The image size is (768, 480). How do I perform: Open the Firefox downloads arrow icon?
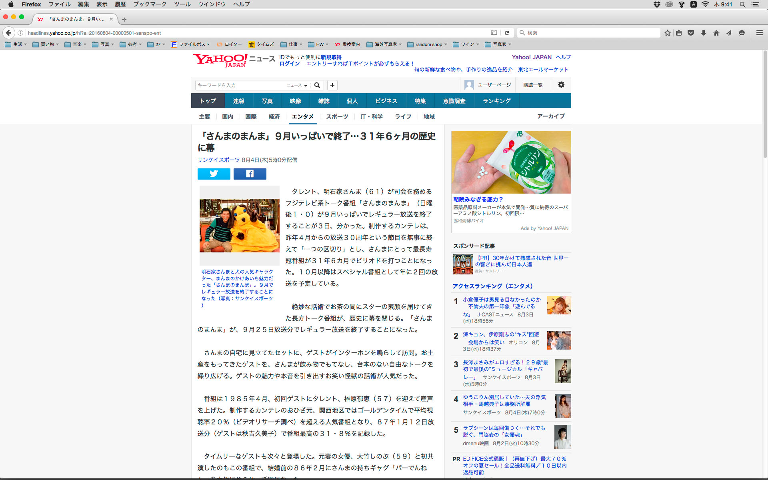coord(703,33)
